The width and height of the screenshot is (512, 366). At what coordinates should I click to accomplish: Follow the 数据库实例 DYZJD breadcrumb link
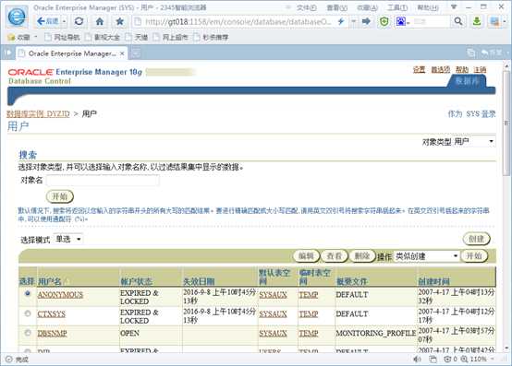[38, 113]
